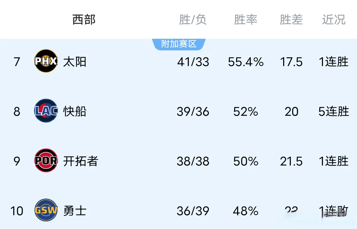Tap the Phoenix Suns PHX logo
This screenshot has width=357, height=229.
click(46, 61)
